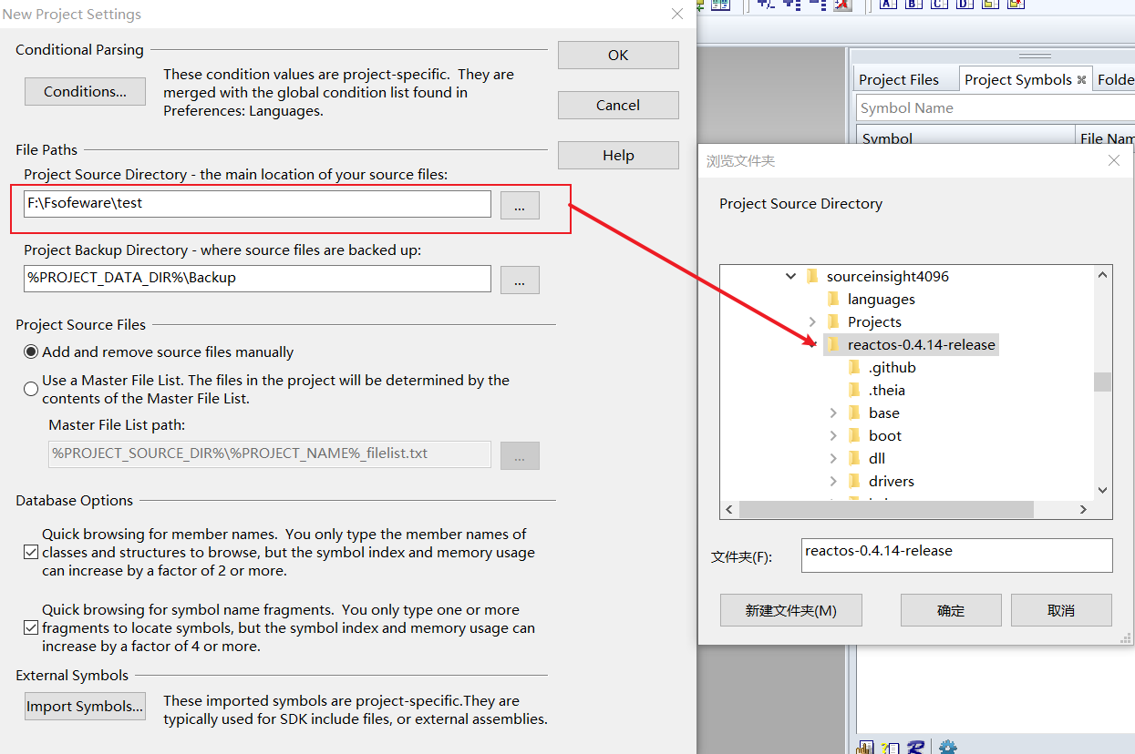Screen dimensions: 1135x754
Task: Click the Import Symbols... button
Action: (85, 706)
